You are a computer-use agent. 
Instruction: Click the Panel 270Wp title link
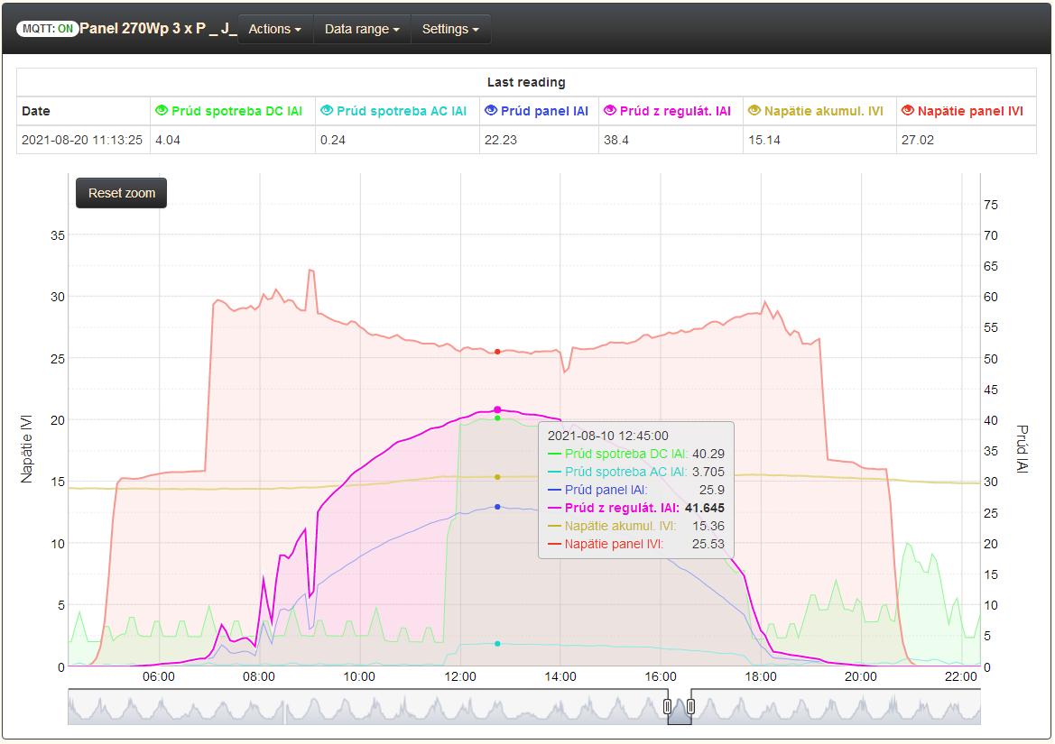pos(158,29)
